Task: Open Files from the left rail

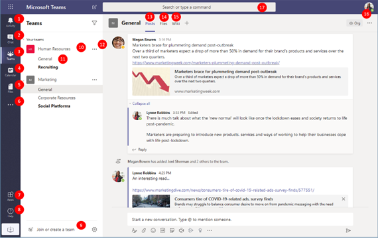Action: coord(11,88)
